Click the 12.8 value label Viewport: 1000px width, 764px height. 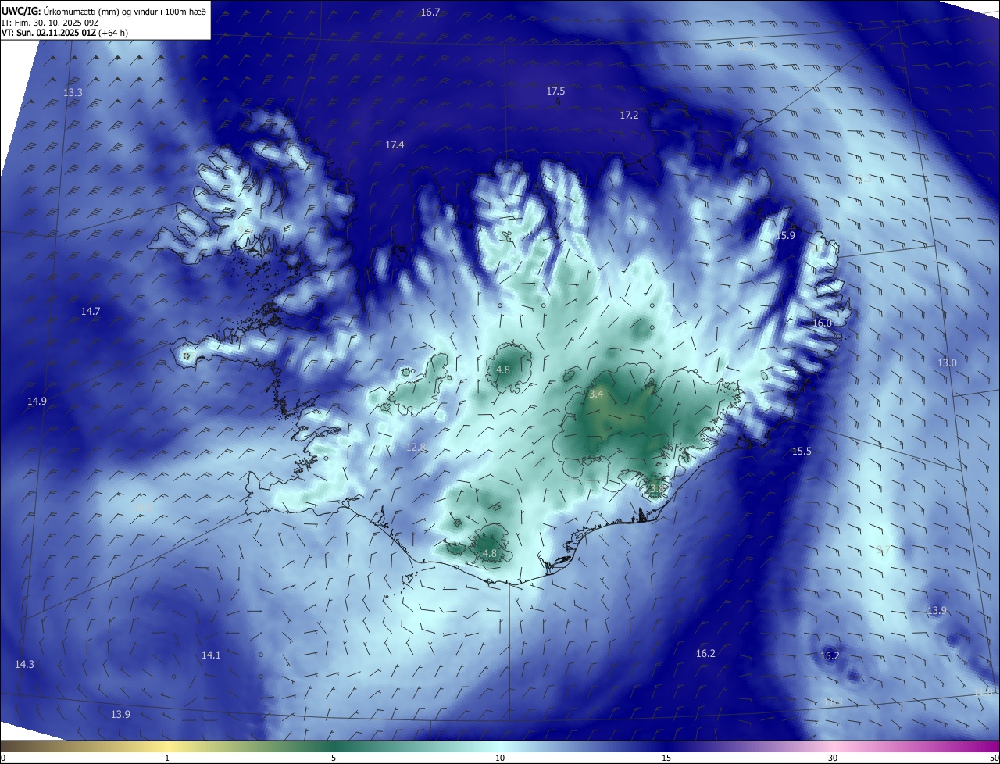[x=416, y=447]
